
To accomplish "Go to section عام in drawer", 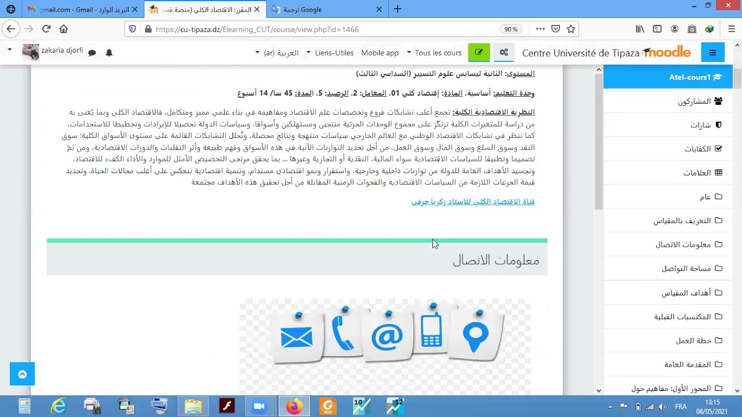I will coord(668,197).
